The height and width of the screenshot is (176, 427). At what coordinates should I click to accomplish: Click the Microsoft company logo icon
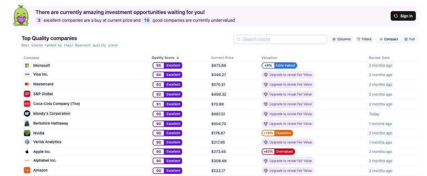click(x=27, y=66)
